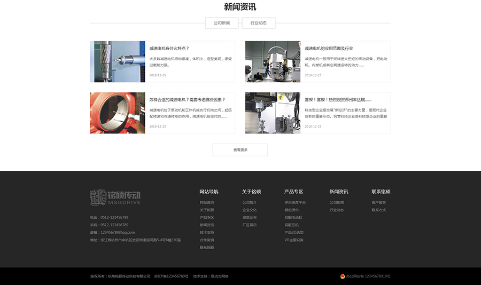This screenshot has height=285, width=481.
Task: Click the MSGDRIVE footer logo
Action: pyautogui.click(x=115, y=197)
